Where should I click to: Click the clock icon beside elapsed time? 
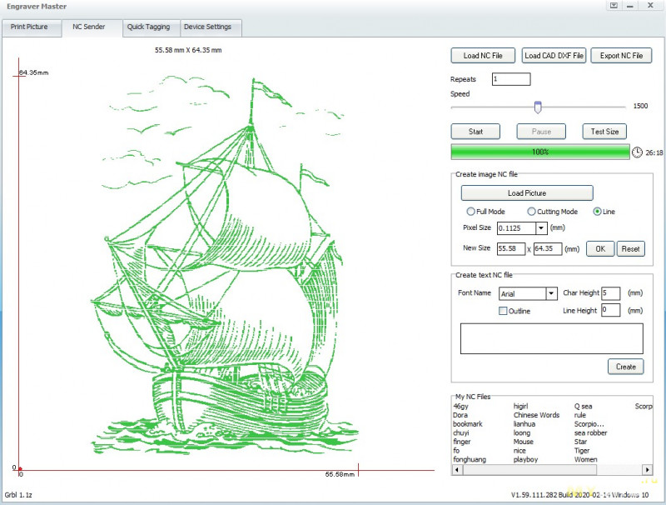637,152
